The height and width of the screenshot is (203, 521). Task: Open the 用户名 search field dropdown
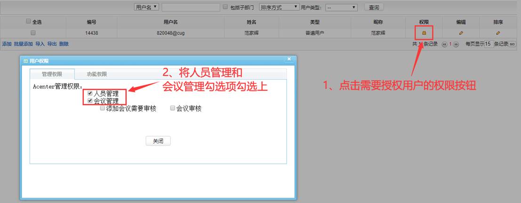click(x=146, y=7)
